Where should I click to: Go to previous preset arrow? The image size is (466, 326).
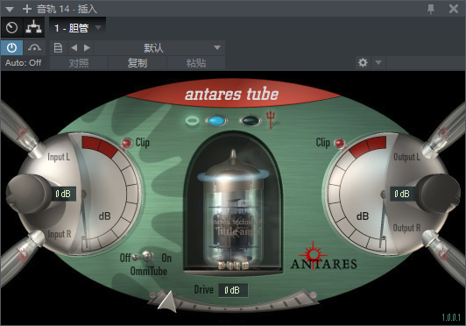point(74,47)
